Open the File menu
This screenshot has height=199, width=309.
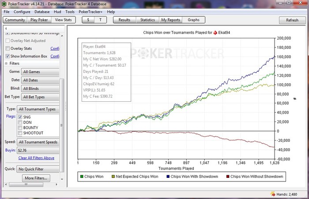pyautogui.click(x=7, y=12)
